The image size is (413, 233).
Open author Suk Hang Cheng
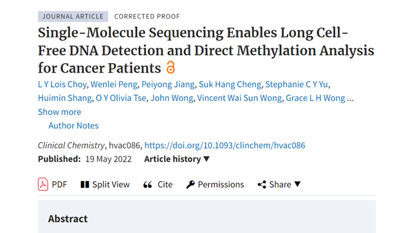(230, 84)
